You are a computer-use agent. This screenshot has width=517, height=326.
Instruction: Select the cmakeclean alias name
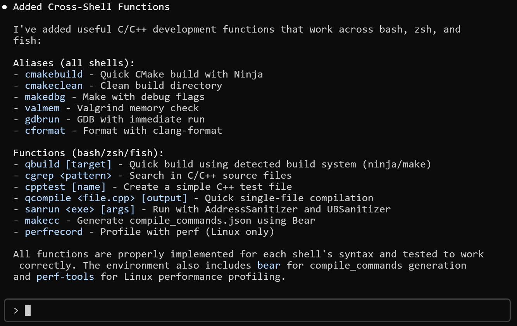point(54,86)
